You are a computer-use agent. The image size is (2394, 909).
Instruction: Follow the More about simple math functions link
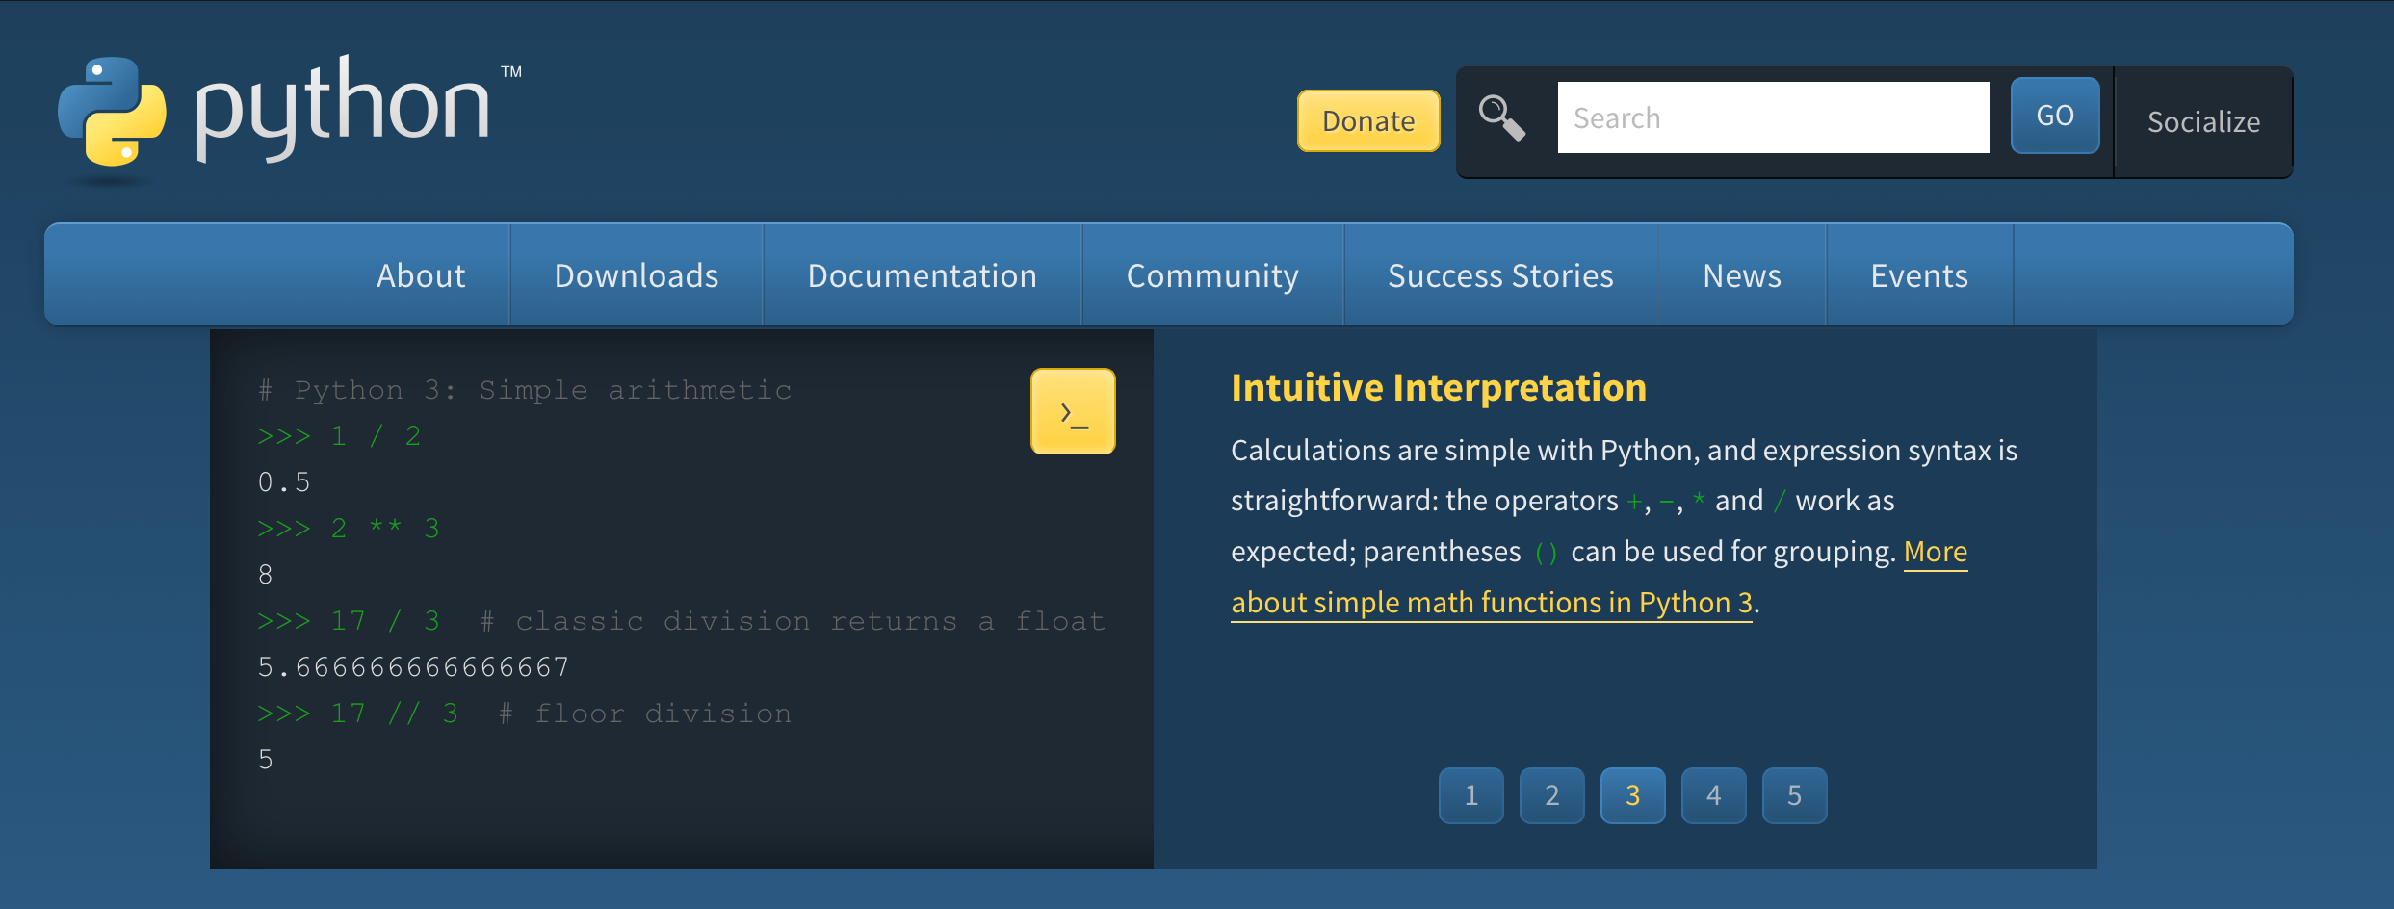pos(1600,577)
